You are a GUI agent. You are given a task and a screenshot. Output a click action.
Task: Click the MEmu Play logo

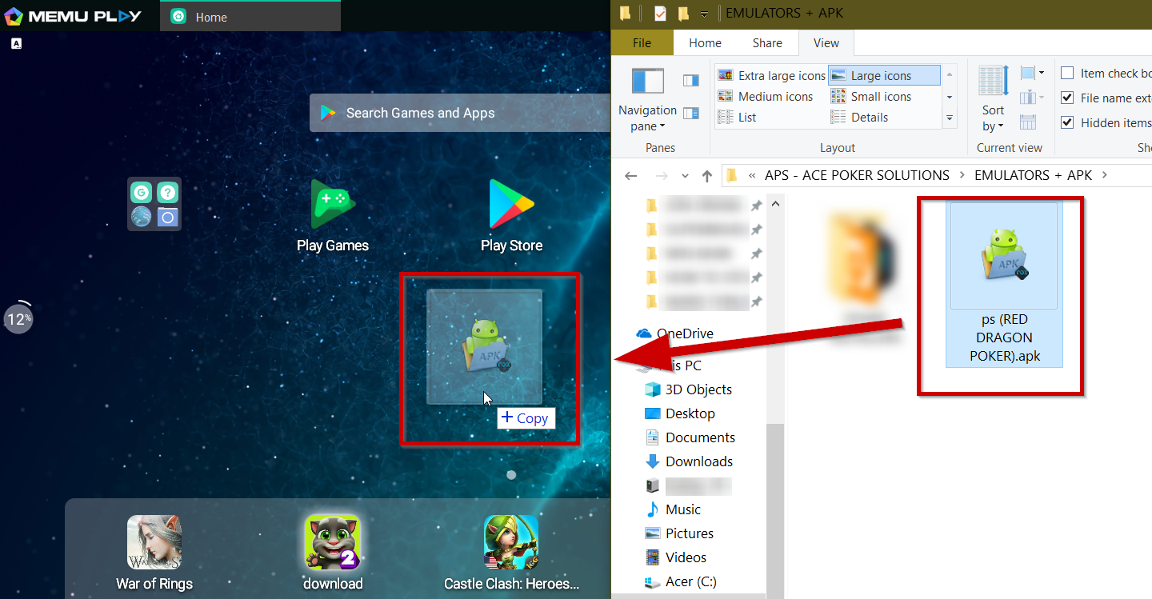click(x=73, y=16)
